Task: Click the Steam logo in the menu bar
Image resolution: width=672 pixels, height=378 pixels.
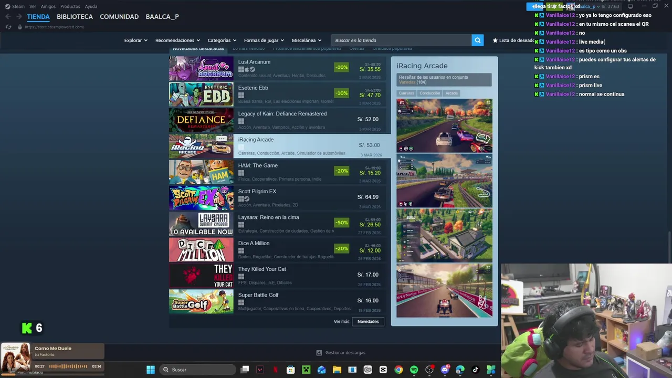Action: [x=7, y=6]
